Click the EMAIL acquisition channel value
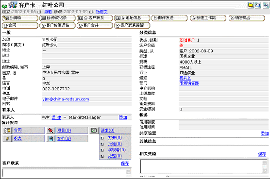This screenshot has width=270, height=179. (186, 68)
